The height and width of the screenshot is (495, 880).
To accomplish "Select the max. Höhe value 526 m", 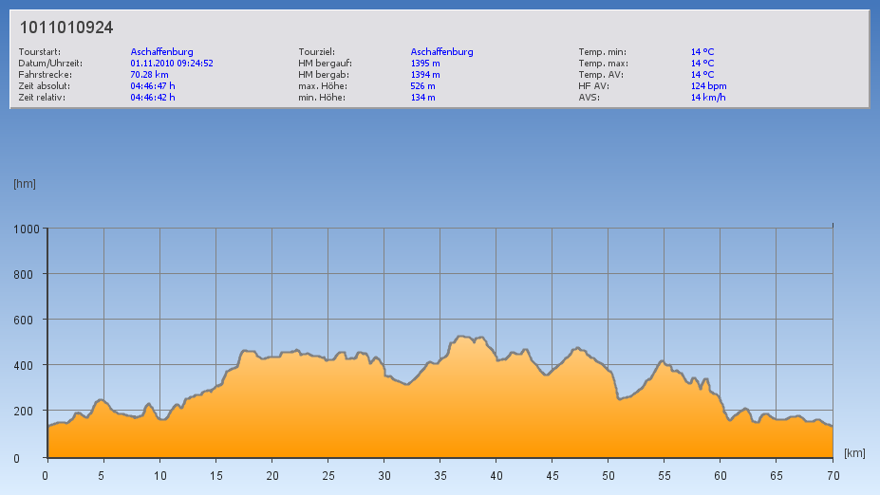I will (x=423, y=86).
